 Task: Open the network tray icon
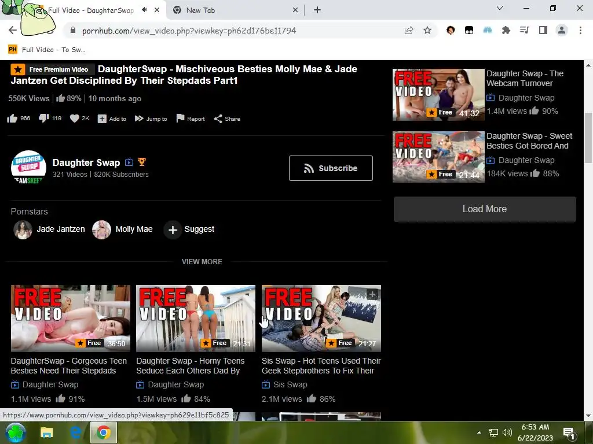(x=493, y=432)
